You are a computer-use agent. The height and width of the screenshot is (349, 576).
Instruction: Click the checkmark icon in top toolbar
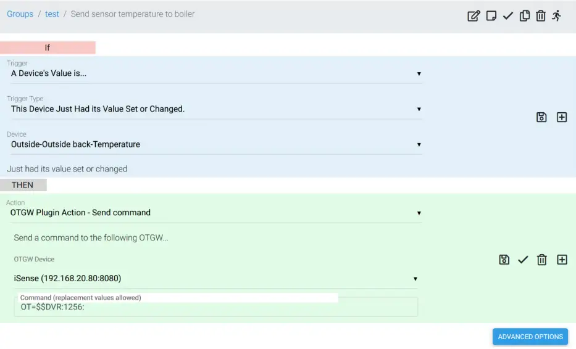tap(508, 16)
